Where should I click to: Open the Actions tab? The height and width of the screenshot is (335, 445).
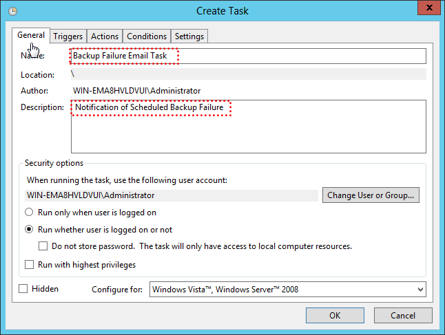tap(105, 36)
